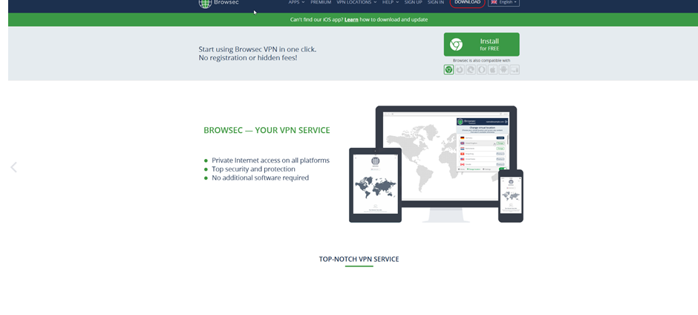Select the Android compatibility icon
The width and height of the screenshot is (698, 315).
tap(503, 70)
